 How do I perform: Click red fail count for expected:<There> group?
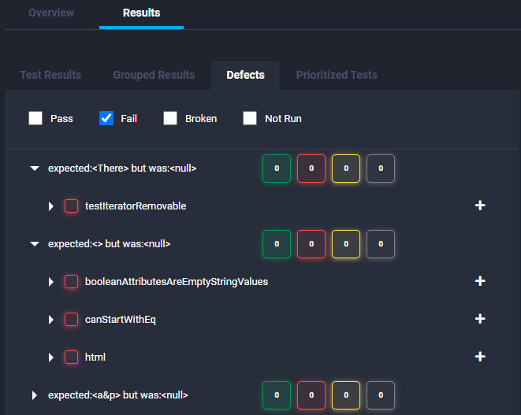pos(311,169)
